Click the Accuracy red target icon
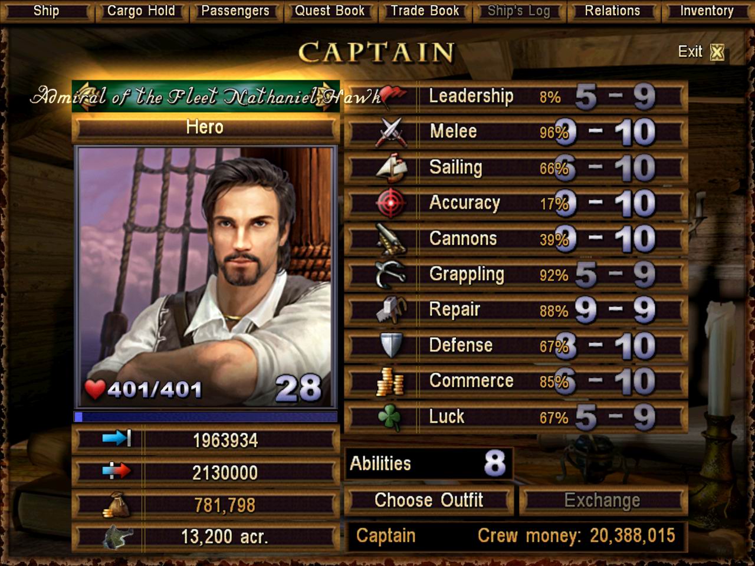This screenshot has width=755, height=566. [x=390, y=203]
